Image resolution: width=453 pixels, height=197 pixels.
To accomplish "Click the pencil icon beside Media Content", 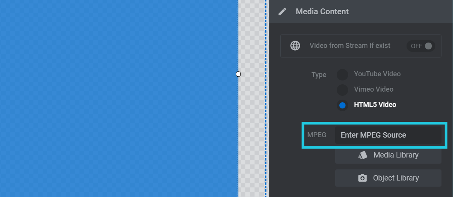I will click(282, 11).
